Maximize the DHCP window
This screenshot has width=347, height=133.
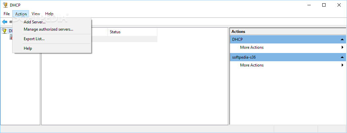pos(324,5)
